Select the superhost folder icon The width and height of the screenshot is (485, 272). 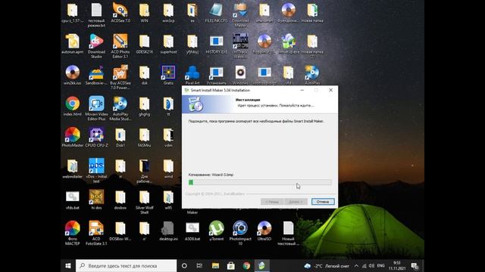point(168,44)
